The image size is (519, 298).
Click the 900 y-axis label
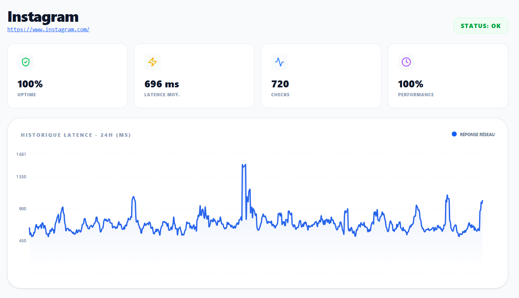(x=22, y=209)
